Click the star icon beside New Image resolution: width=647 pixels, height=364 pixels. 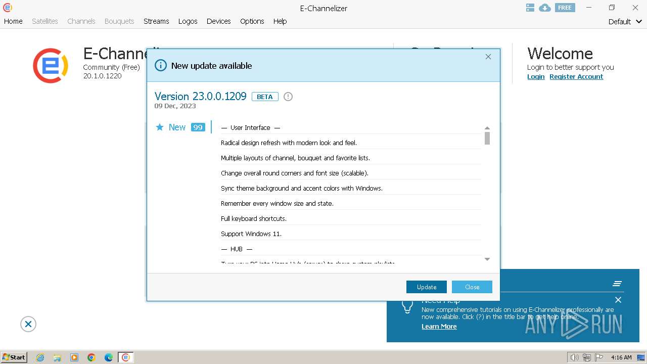(x=160, y=127)
